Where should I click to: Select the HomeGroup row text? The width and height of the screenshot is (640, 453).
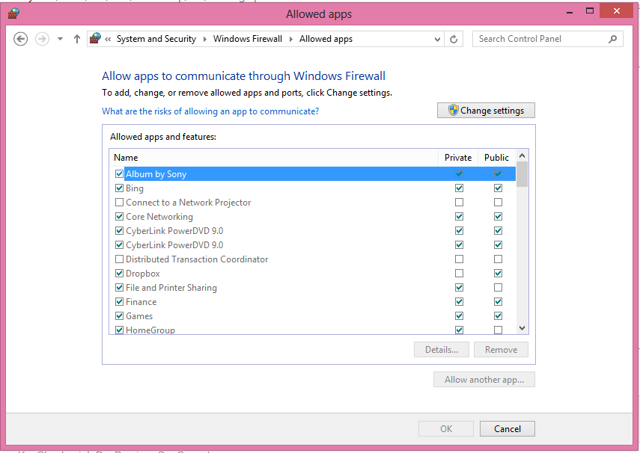(150, 330)
